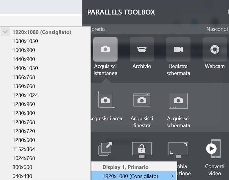Choose 1400x1050 resolution
229x180 pixels.
[45, 68]
